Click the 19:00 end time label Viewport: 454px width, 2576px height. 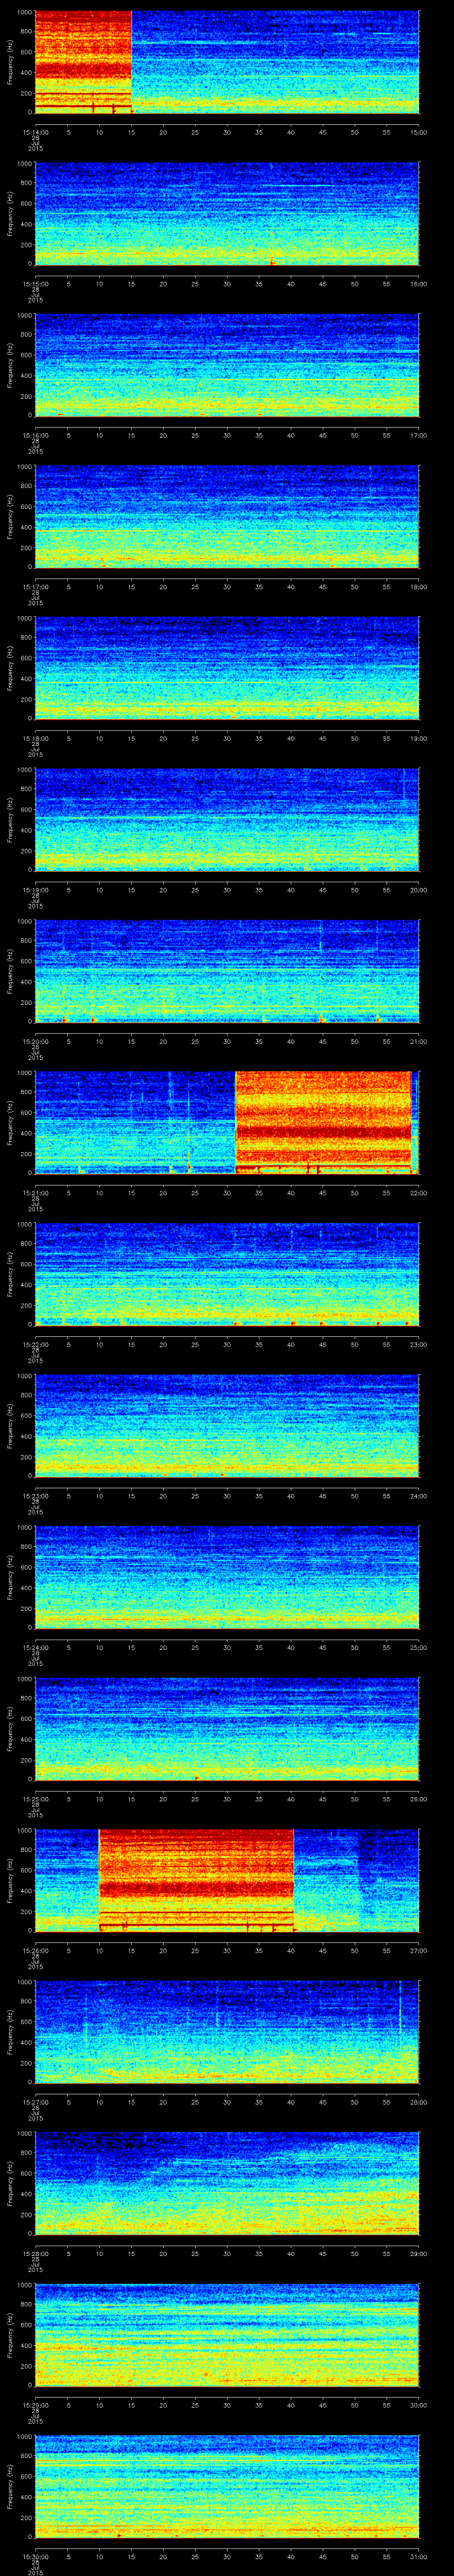point(418,738)
